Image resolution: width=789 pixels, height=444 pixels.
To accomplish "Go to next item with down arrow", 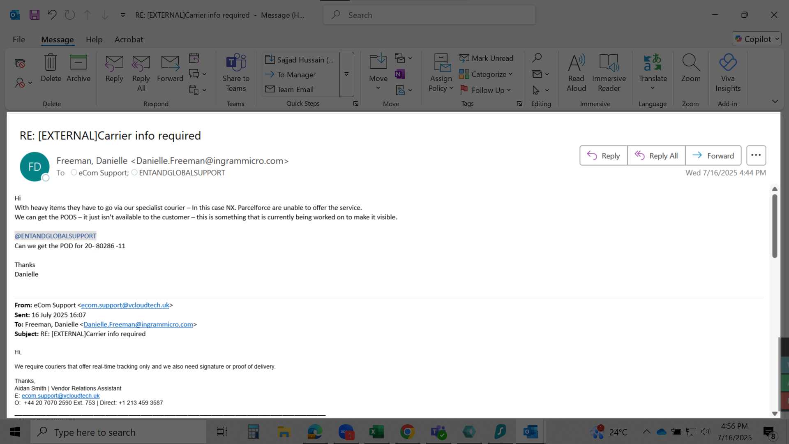I will point(105,15).
